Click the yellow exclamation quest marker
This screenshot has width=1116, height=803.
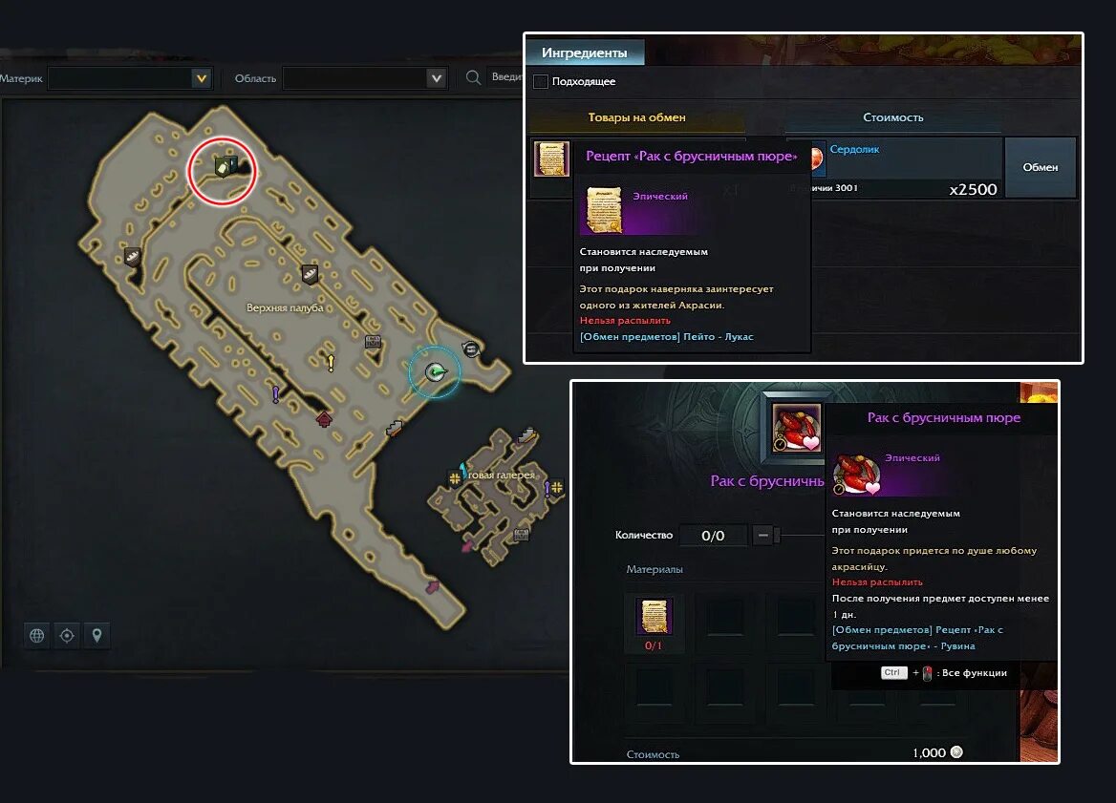(x=331, y=363)
